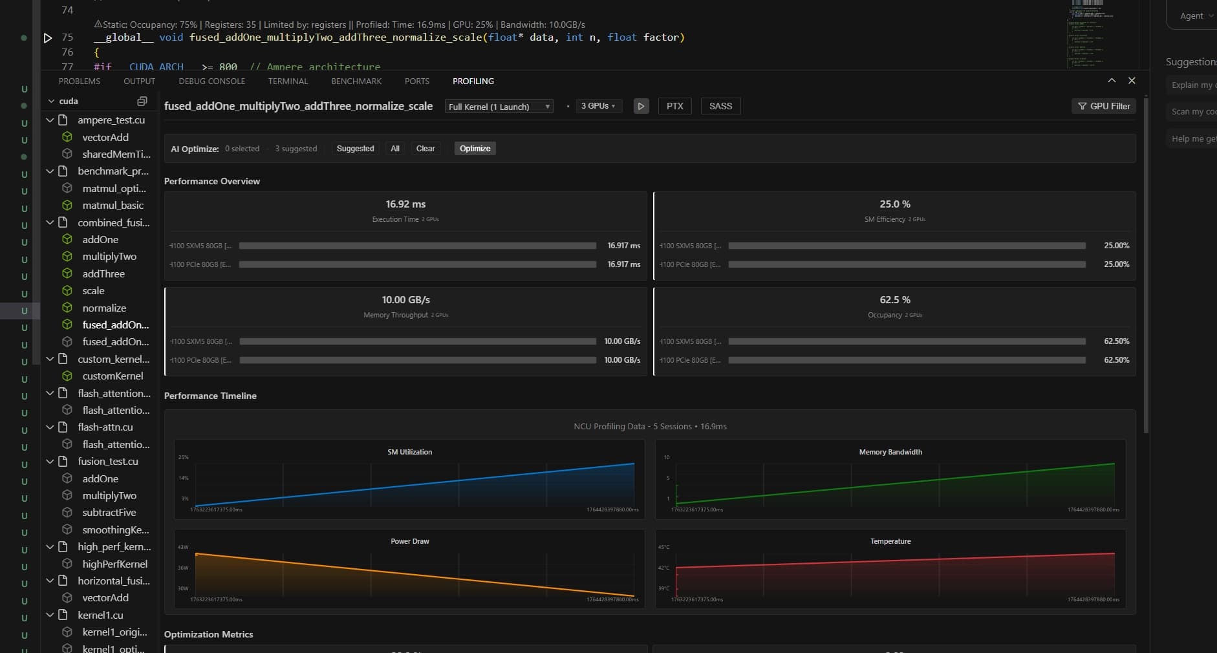Open the 3 GPUs selector dropdown
The image size is (1217, 653).
[x=598, y=106]
